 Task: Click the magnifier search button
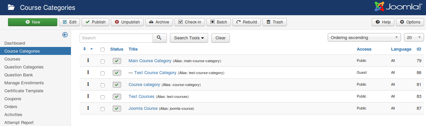(x=160, y=38)
